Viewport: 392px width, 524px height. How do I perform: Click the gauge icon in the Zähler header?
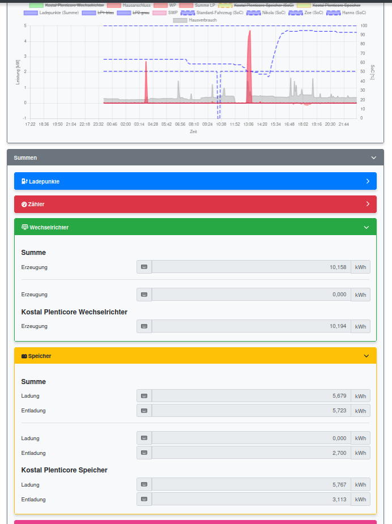[24, 204]
